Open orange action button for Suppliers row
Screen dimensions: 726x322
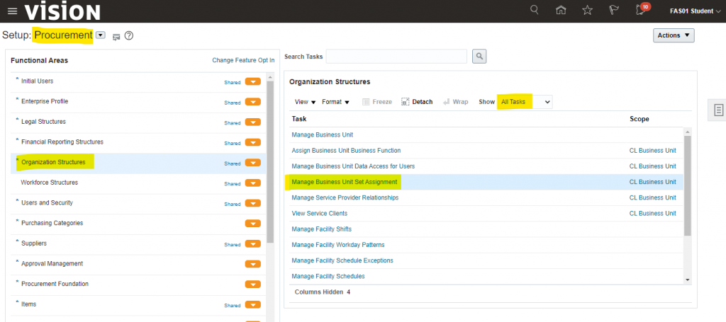point(252,244)
